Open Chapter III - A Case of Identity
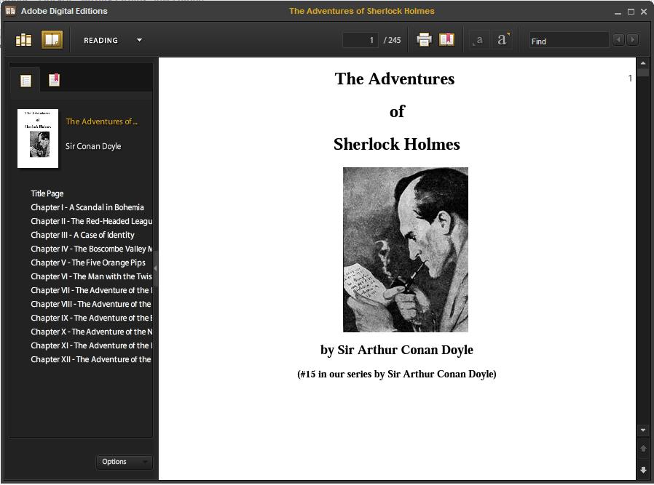The width and height of the screenshot is (654, 485). pyautogui.click(x=82, y=235)
